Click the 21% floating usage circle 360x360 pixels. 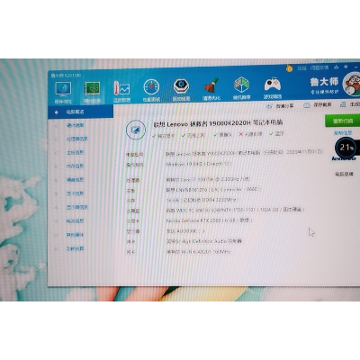[346, 148]
